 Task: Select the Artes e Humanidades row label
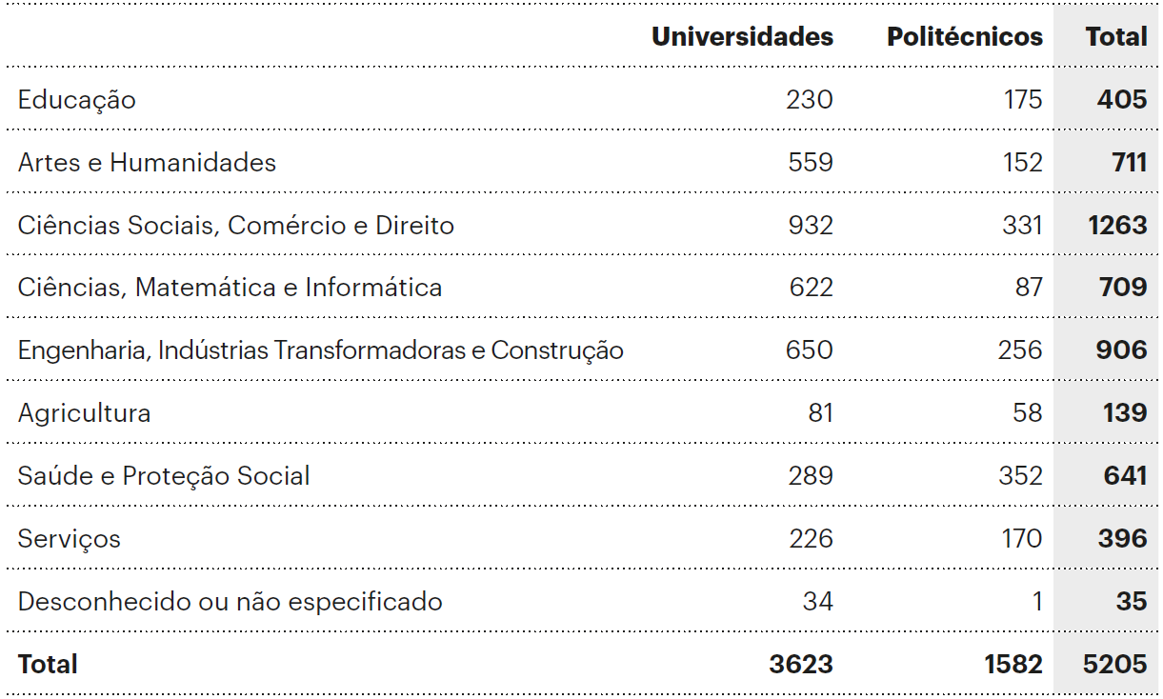coord(147,163)
